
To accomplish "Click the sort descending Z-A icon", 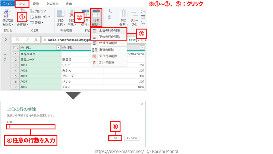I will (110, 17).
